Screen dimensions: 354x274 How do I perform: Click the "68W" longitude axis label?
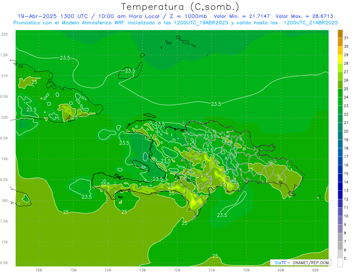click(x=315, y=270)
